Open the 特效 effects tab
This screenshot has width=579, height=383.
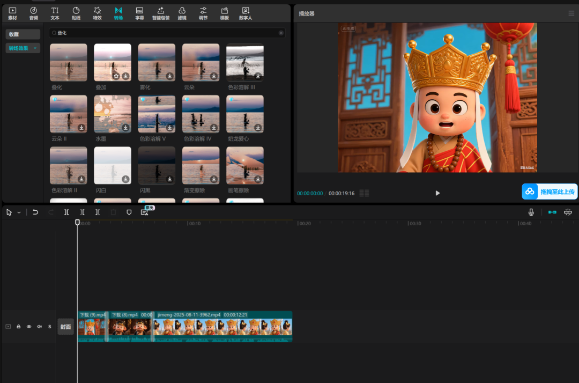click(x=97, y=13)
